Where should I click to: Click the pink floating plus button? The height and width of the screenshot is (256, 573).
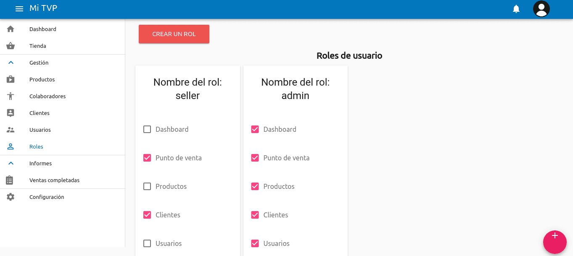pos(555,242)
